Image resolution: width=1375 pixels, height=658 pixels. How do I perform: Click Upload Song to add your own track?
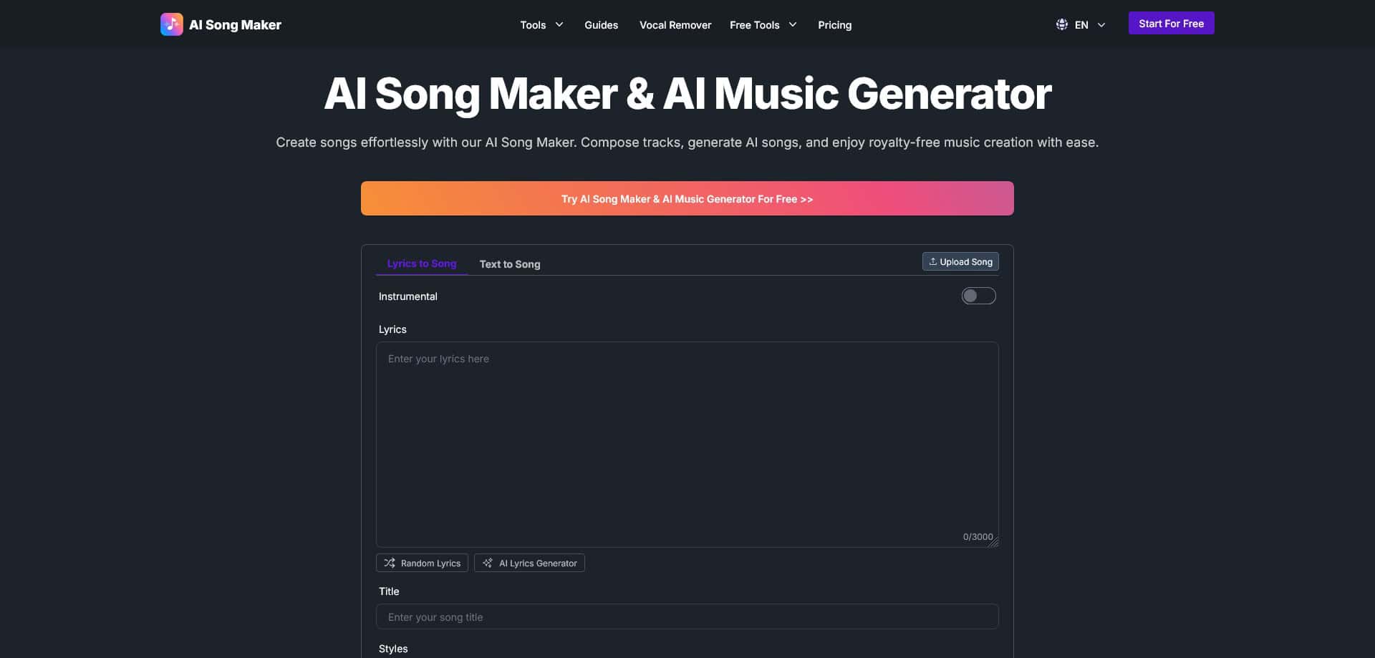point(960,261)
